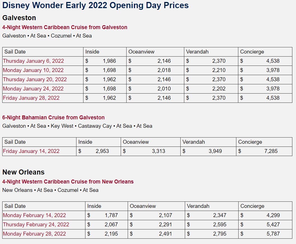Open the Friday January 28, 2022 sailing
296x244 pixels.
point(31,98)
